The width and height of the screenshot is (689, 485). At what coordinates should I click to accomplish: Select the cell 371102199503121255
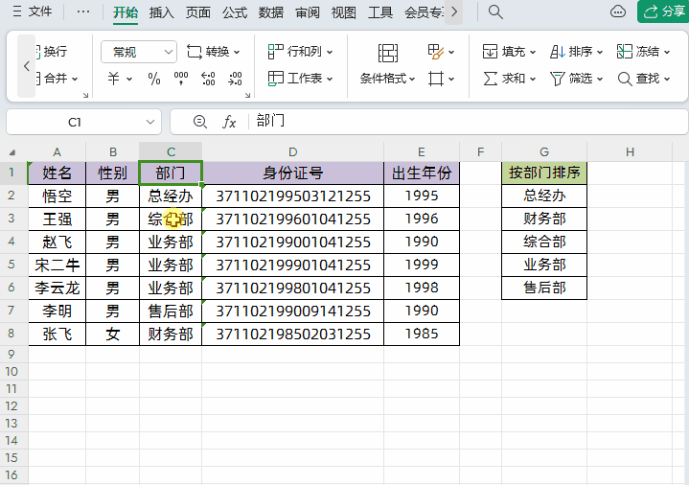[292, 196]
